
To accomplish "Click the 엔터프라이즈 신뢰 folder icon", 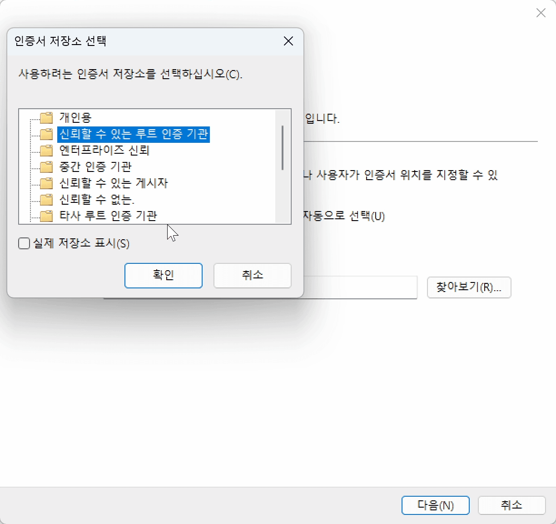I will pyautogui.click(x=46, y=151).
